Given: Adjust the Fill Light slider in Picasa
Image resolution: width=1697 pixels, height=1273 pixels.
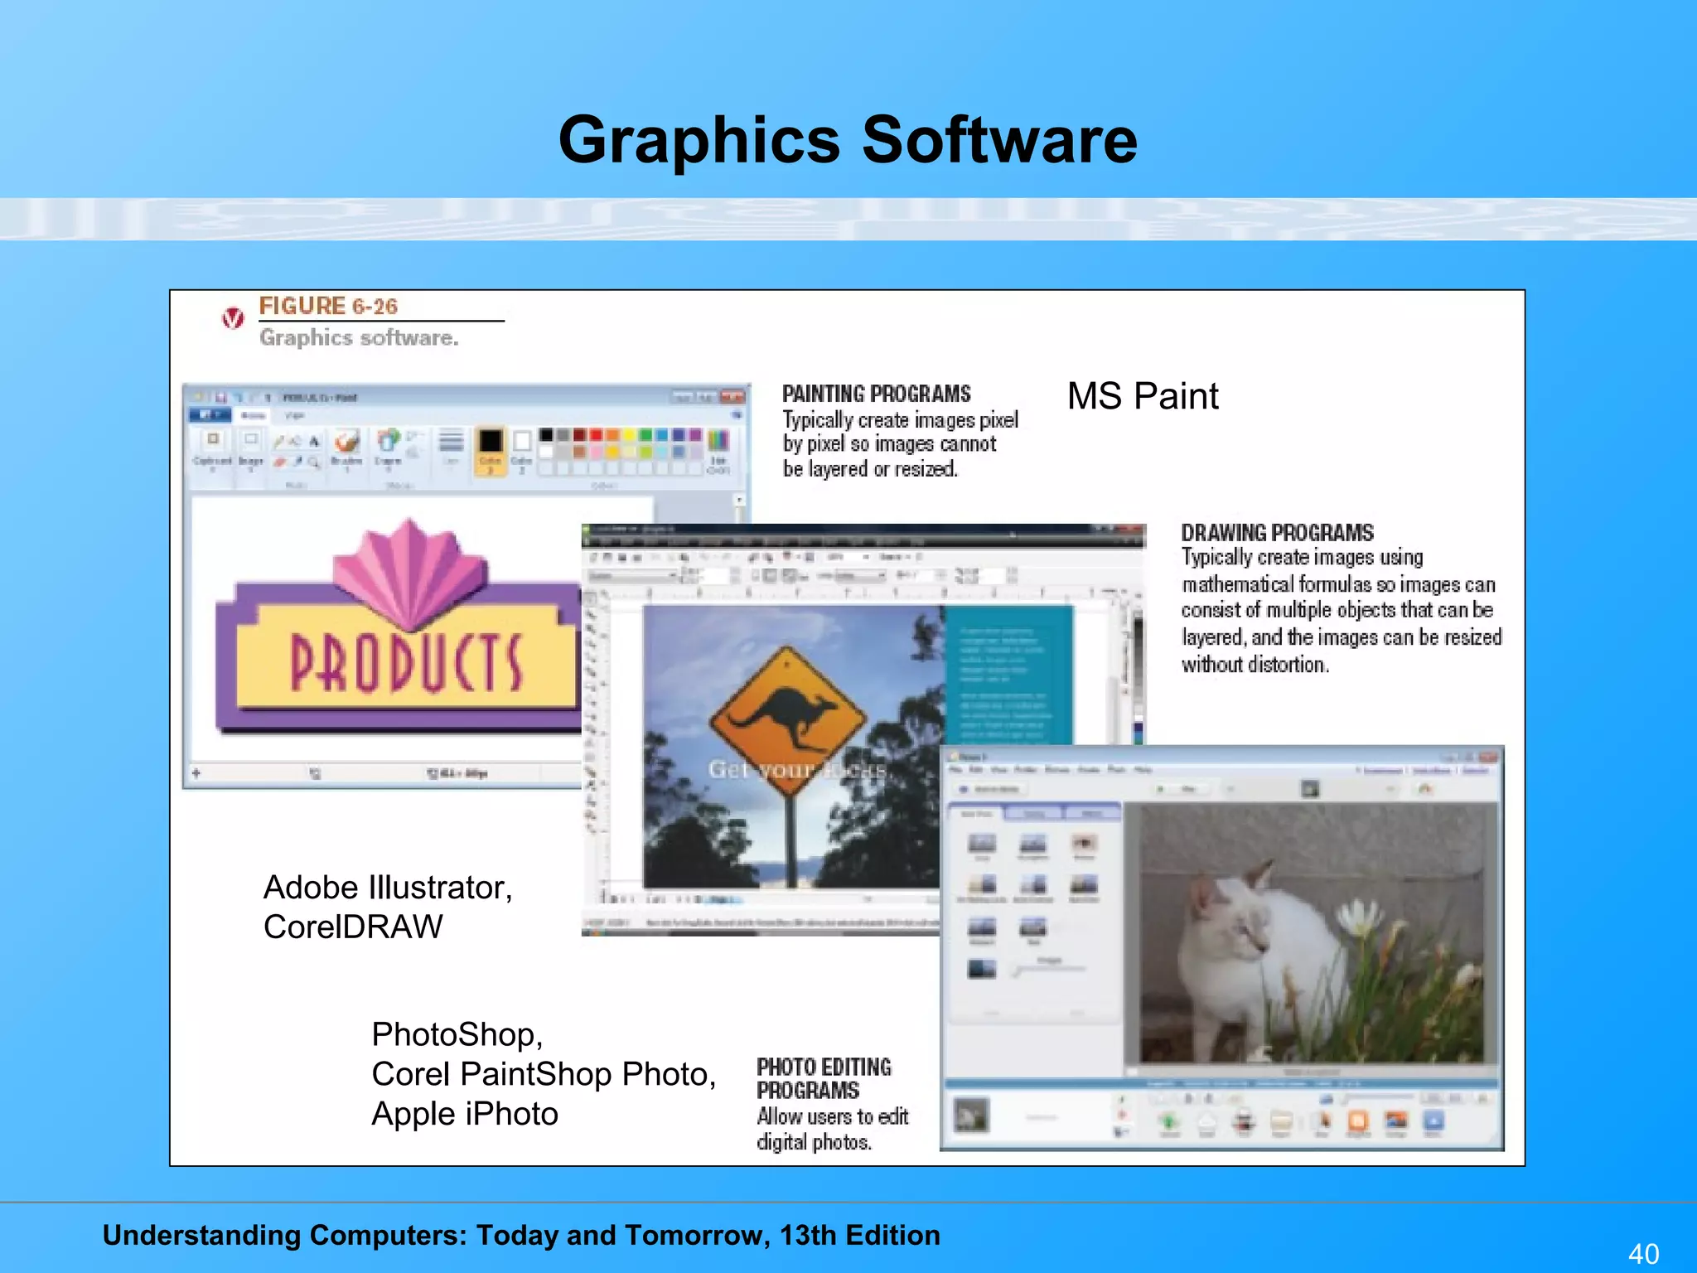Looking at the screenshot, I should [1049, 969].
